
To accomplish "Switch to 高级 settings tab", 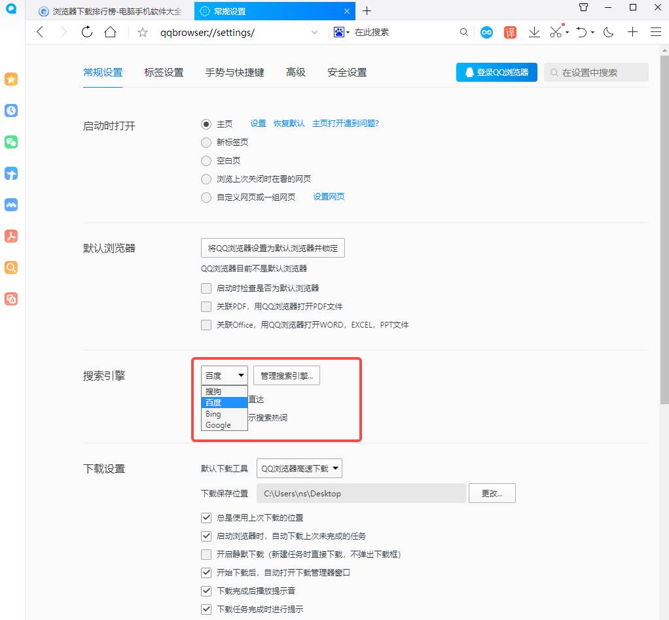I will (x=296, y=73).
